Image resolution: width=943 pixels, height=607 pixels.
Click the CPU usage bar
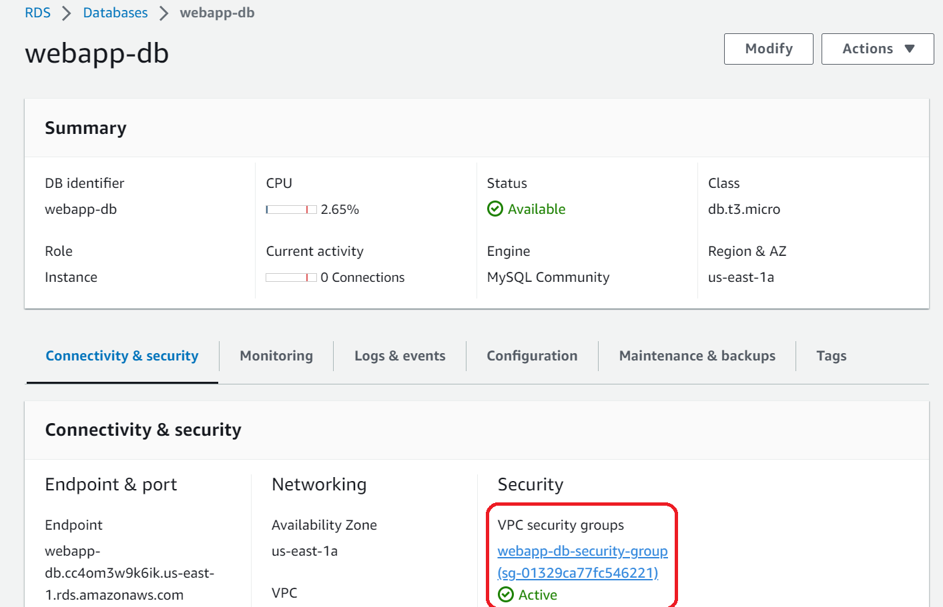pos(291,209)
